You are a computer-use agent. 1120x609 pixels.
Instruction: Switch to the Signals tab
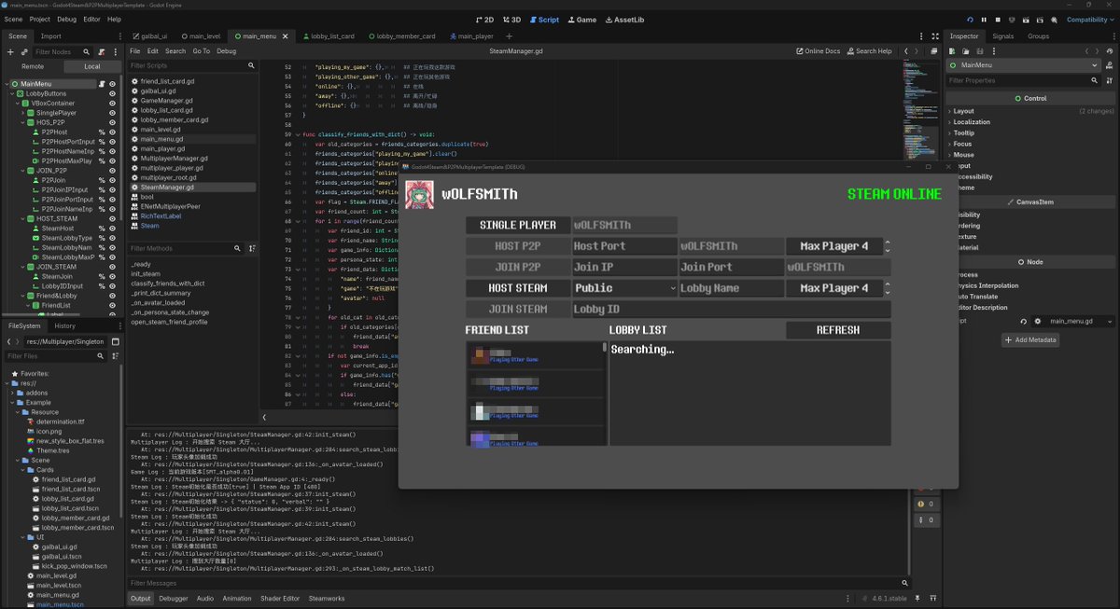[x=1003, y=36]
